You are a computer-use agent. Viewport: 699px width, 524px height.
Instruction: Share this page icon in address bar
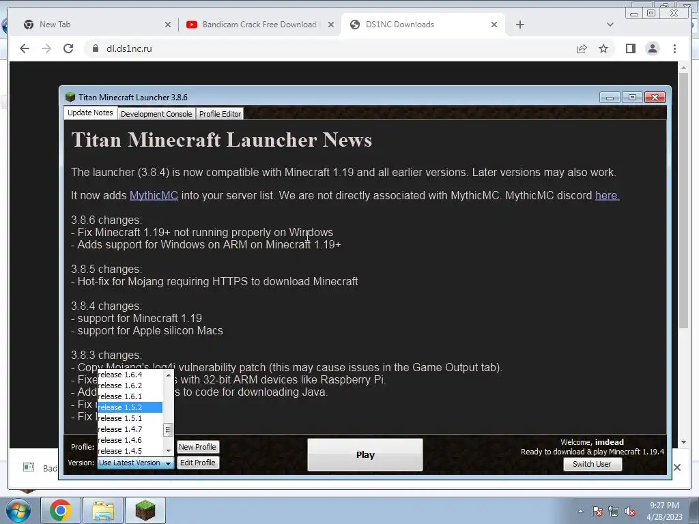click(x=582, y=48)
